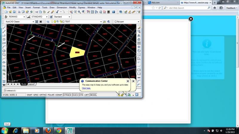Click into the Command line input
The width and height of the screenshot is (239, 134).
tap(72, 91)
